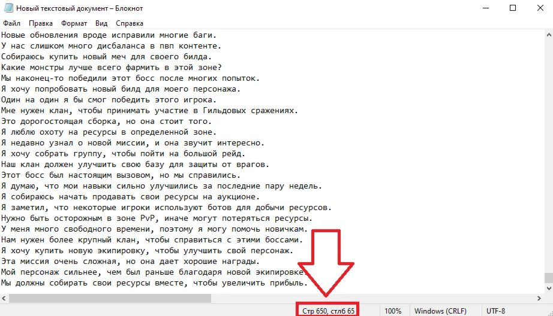Click line 'Я заметил, что некоторые игроки'

click(x=167, y=207)
